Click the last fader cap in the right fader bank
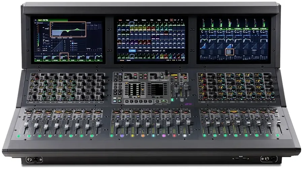The width and height of the screenshot is (303, 169). (279, 122)
